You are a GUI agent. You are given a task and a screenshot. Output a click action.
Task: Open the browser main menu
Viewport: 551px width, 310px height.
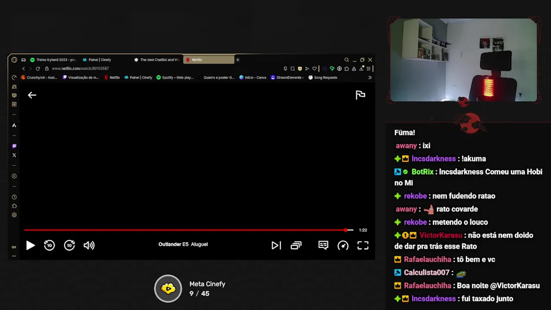pyautogui.click(x=368, y=68)
